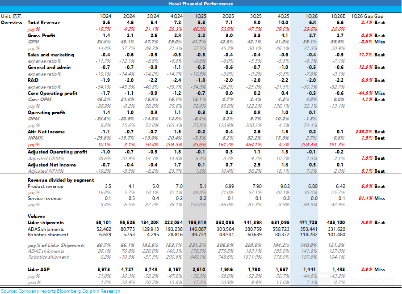Select the '3Q24' column header
The image size is (402, 294).
click(x=153, y=16)
